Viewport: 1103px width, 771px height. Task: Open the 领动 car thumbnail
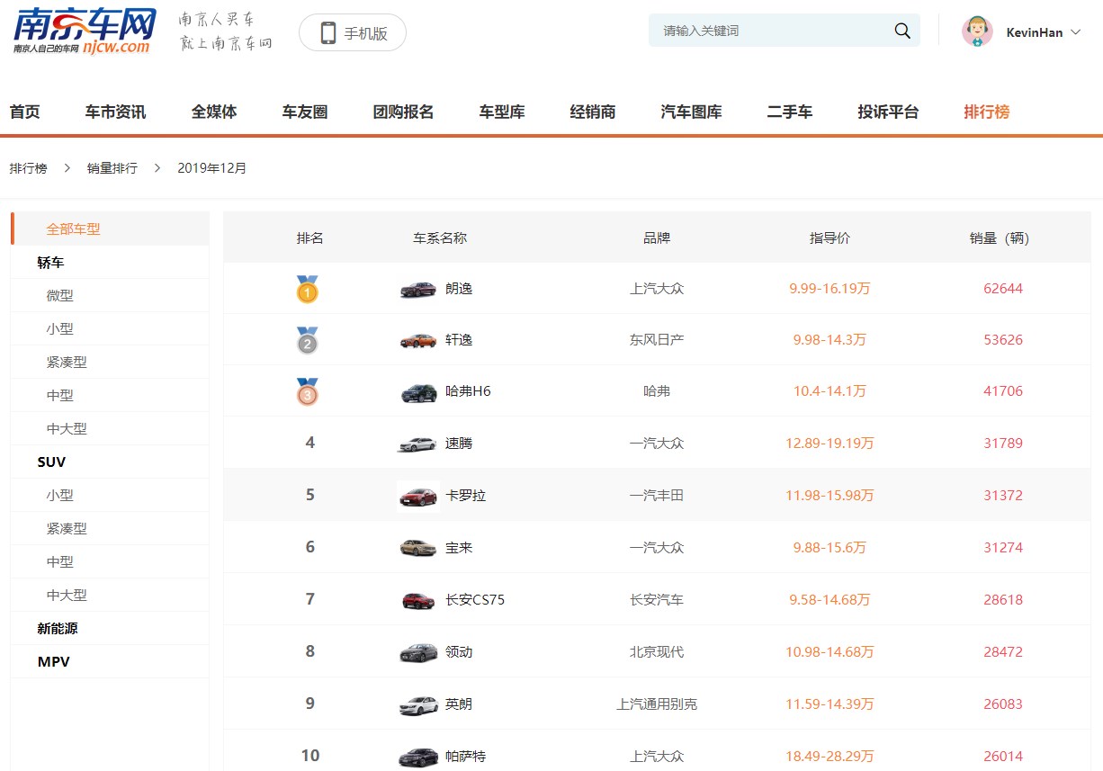pos(418,652)
